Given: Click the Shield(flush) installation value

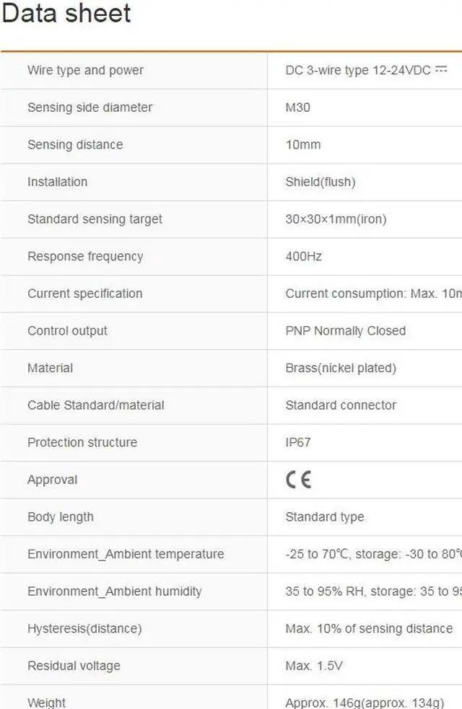Looking at the screenshot, I should [x=321, y=182].
